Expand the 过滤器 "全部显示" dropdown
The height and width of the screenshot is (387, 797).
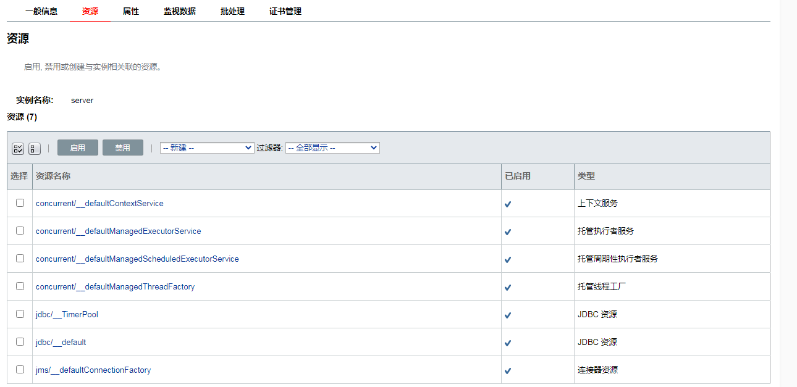tap(332, 148)
